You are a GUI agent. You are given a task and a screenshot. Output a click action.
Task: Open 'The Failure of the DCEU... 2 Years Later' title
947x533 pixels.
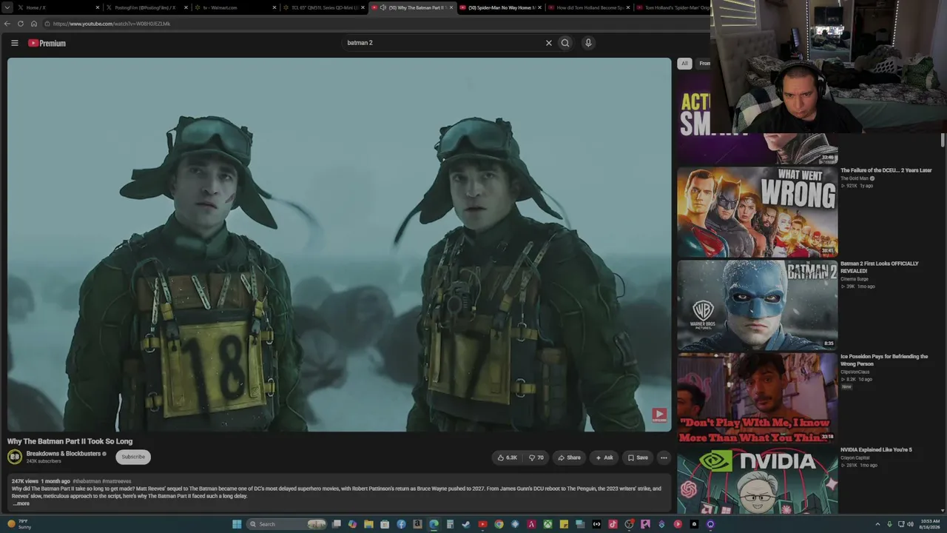coord(886,170)
